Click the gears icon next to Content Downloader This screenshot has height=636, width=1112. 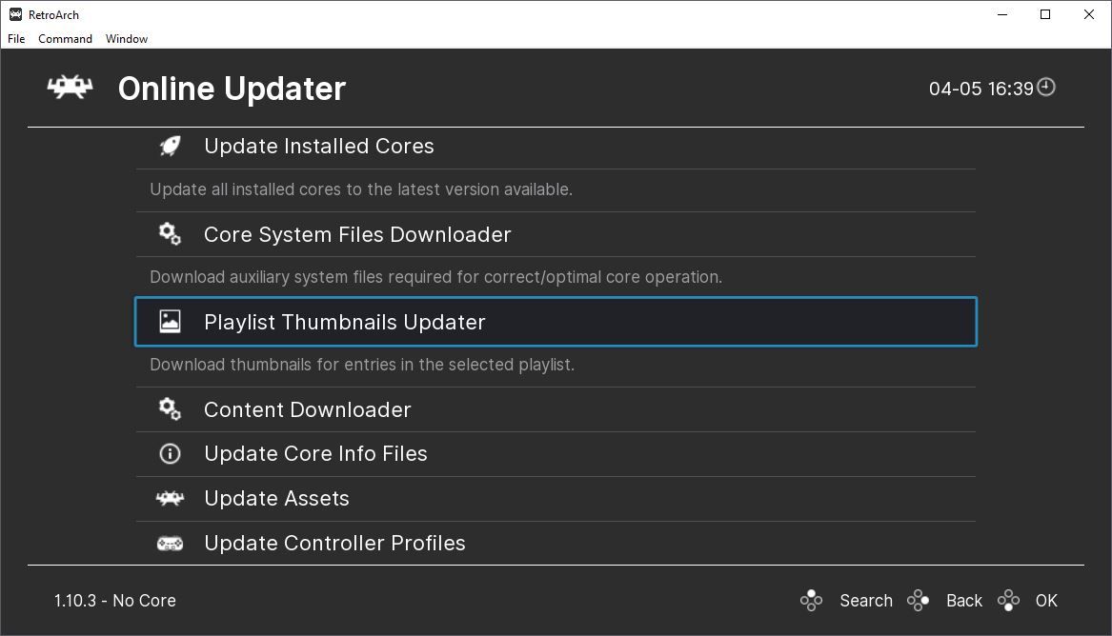coord(170,409)
